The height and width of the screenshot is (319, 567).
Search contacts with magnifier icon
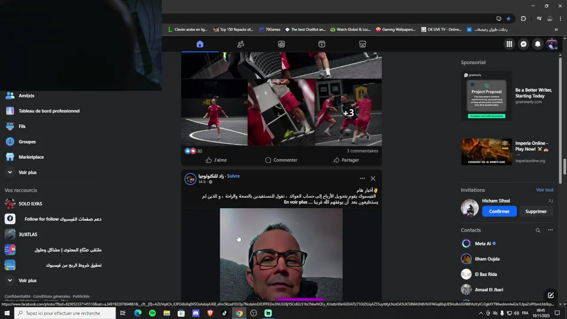[538, 230]
